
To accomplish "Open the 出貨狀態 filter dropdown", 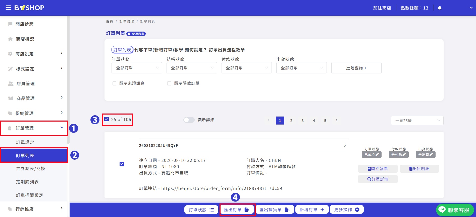I will pos(301,68).
